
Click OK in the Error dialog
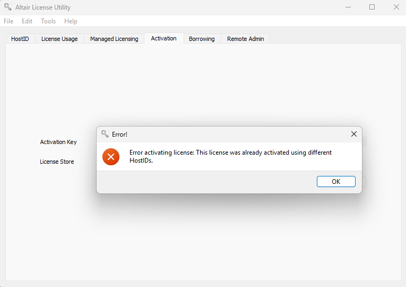click(336, 181)
